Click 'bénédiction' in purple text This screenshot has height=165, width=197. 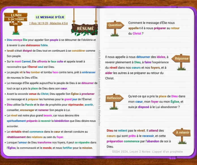click(x=62, y=121)
